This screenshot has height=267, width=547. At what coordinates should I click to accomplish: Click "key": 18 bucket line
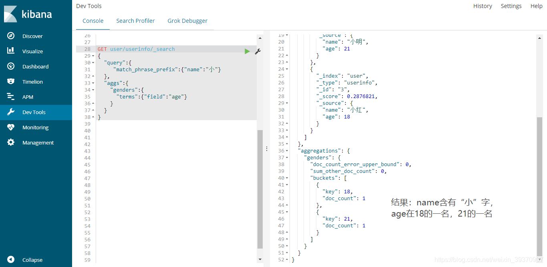tap(338, 191)
